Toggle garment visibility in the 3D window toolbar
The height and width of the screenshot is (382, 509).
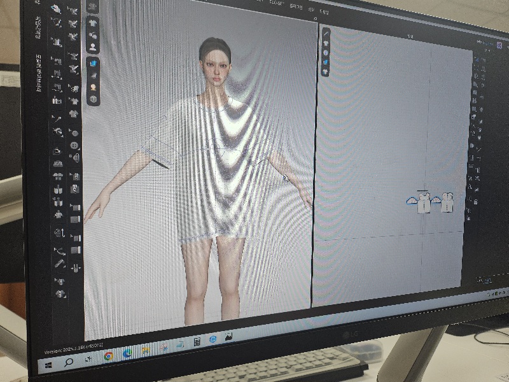coord(94,23)
